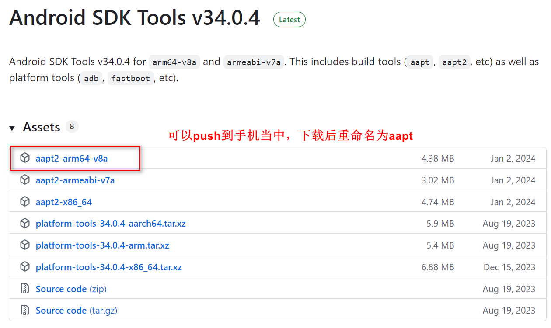Click the 3.02 MB file size
Screen dimensions: 551x328
(x=438, y=180)
